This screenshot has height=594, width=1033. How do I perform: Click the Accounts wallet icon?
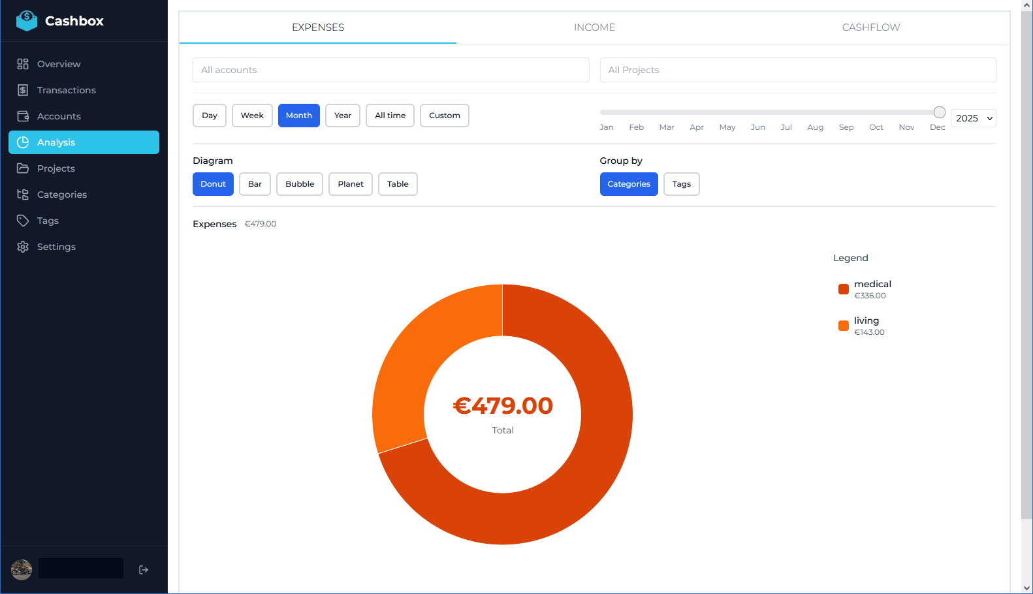tap(23, 116)
